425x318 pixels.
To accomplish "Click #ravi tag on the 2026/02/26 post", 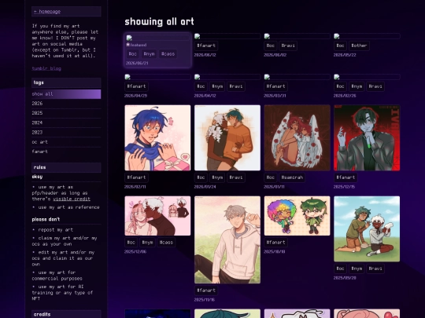I will [375, 86].
